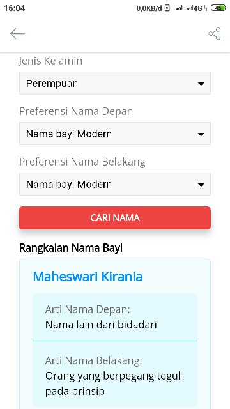Open the Preferensi Nama Belakang dropdown
Viewport: 230px width, 409px height.
(x=115, y=184)
